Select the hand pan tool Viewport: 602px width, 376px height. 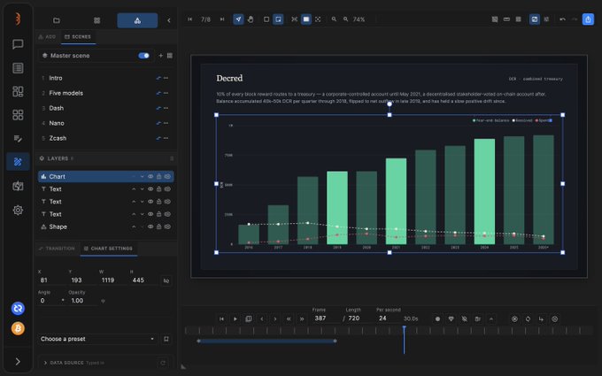[251, 19]
